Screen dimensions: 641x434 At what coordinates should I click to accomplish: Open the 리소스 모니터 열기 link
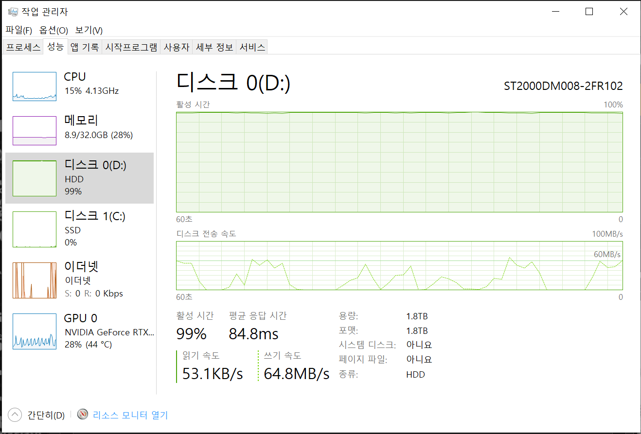click(130, 415)
